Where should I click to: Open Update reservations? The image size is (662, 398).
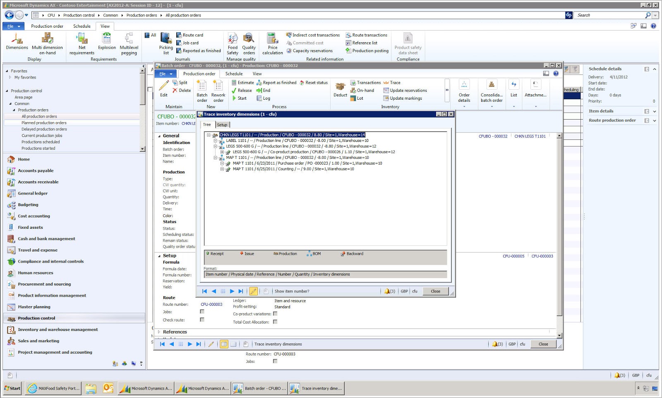405,91
